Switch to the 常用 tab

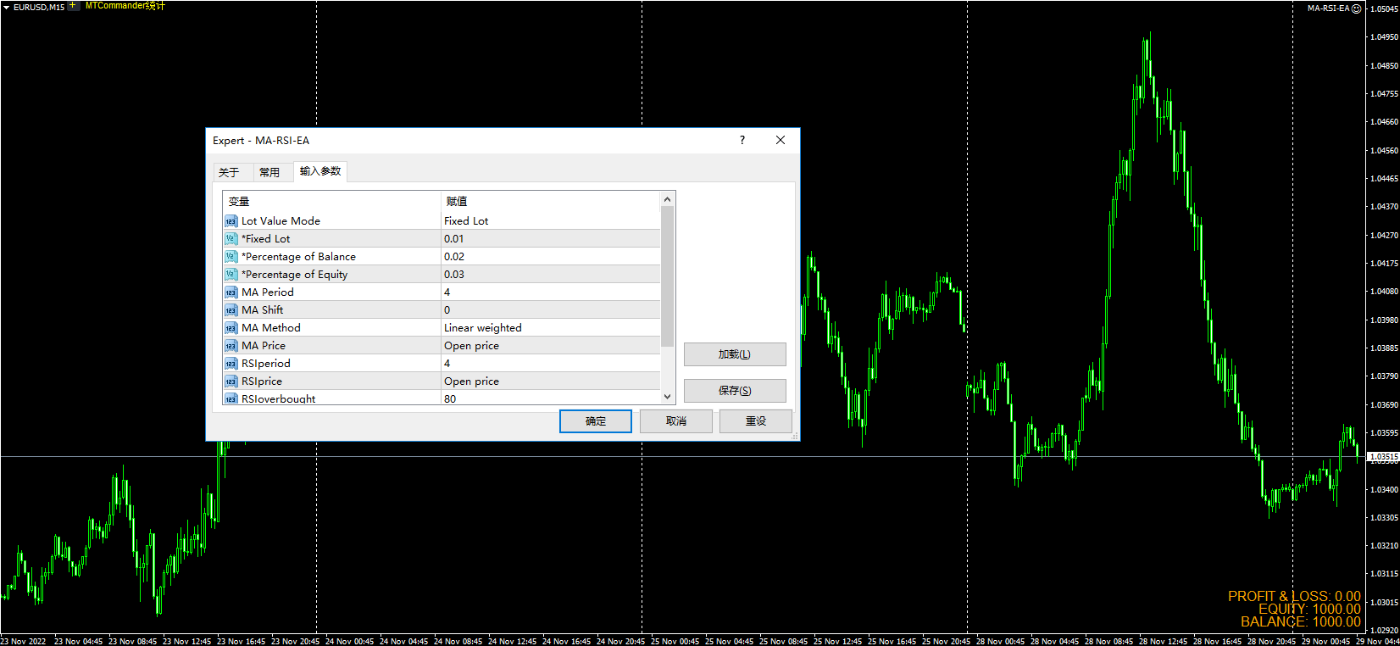(269, 172)
